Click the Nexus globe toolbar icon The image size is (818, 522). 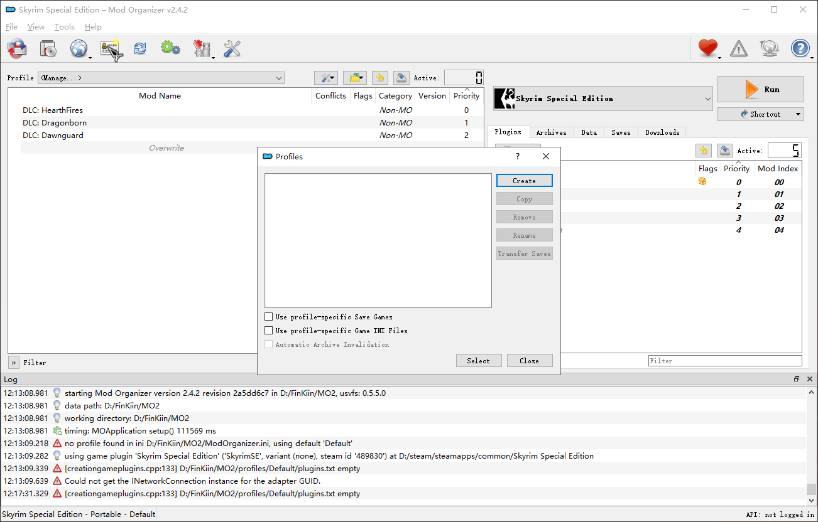pos(79,48)
